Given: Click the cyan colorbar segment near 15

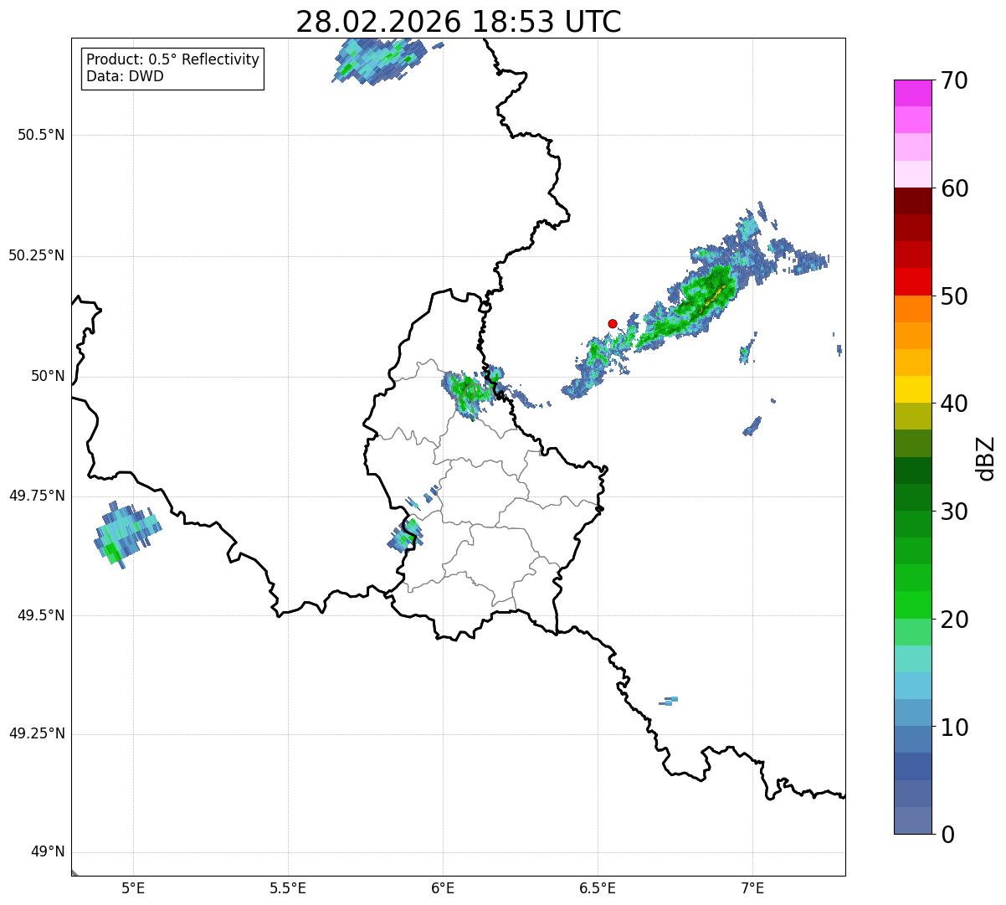Looking at the screenshot, I should coord(912,659).
